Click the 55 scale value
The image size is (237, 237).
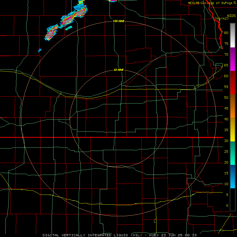tap(226, 87)
